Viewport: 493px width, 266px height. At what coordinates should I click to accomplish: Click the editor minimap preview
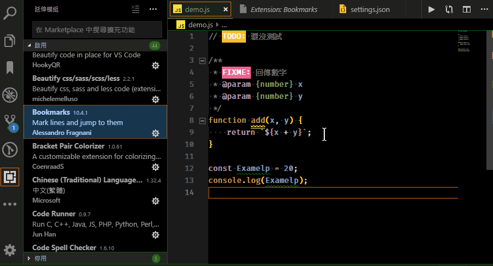coord(463,41)
